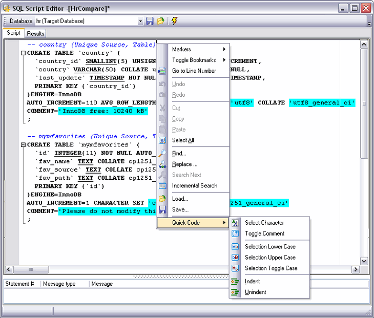Click the Select All icon in context menu
This screenshot has width=374, height=318.
pos(162,140)
